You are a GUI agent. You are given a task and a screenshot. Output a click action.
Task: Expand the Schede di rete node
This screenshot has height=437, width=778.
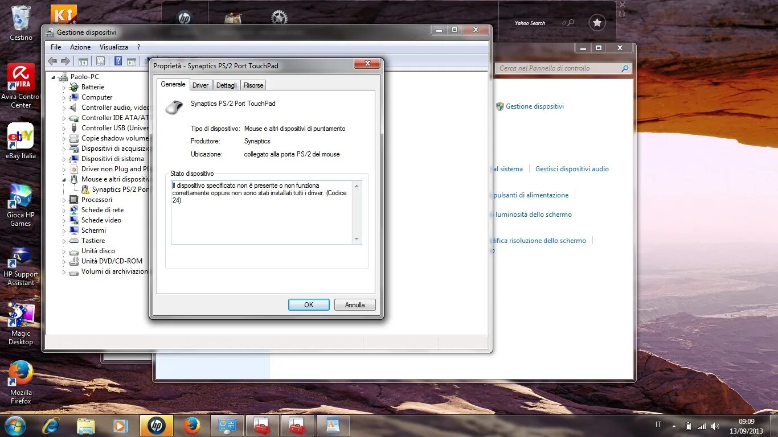(64, 211)
